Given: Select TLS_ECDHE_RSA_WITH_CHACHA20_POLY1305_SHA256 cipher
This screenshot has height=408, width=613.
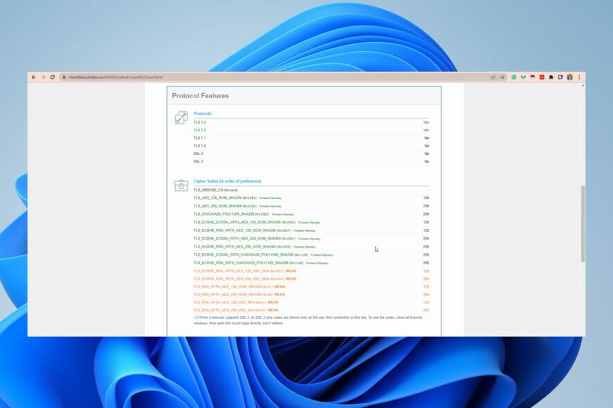Looking at the screenshot, I should [x=311, y=263].
